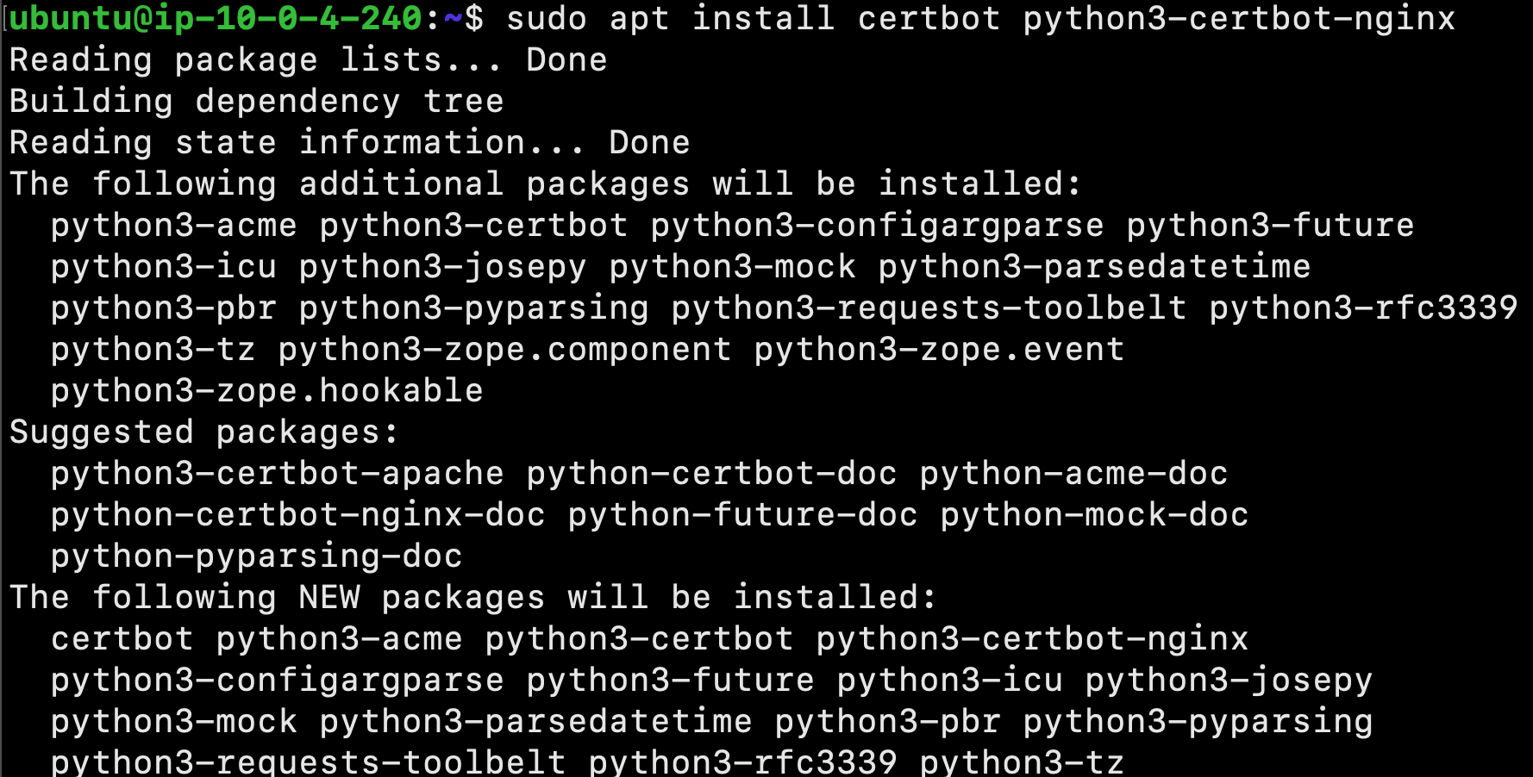Click 'python3-parsedatetime' in additional packages list
The height and width of the screenshot is (777, 1533).
click(1094, 266)
